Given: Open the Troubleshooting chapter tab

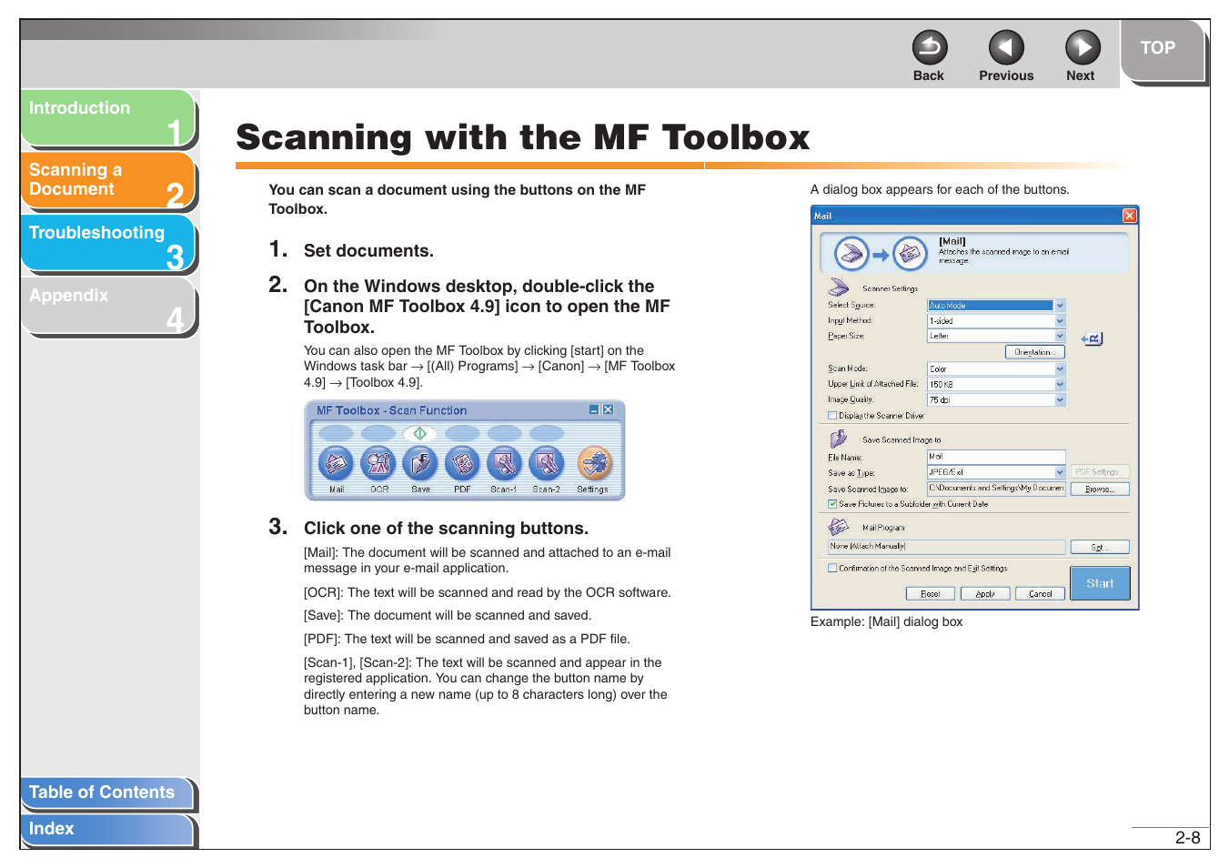Looking at the screenshot, I should [x=107, y=243].
